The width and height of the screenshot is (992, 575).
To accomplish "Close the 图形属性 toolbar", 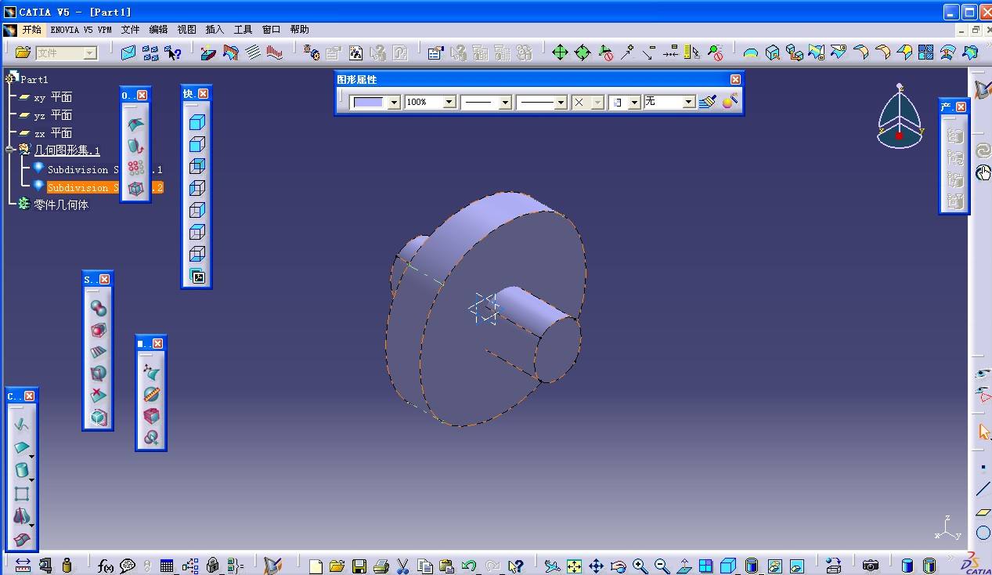I will tap(735, 79).
